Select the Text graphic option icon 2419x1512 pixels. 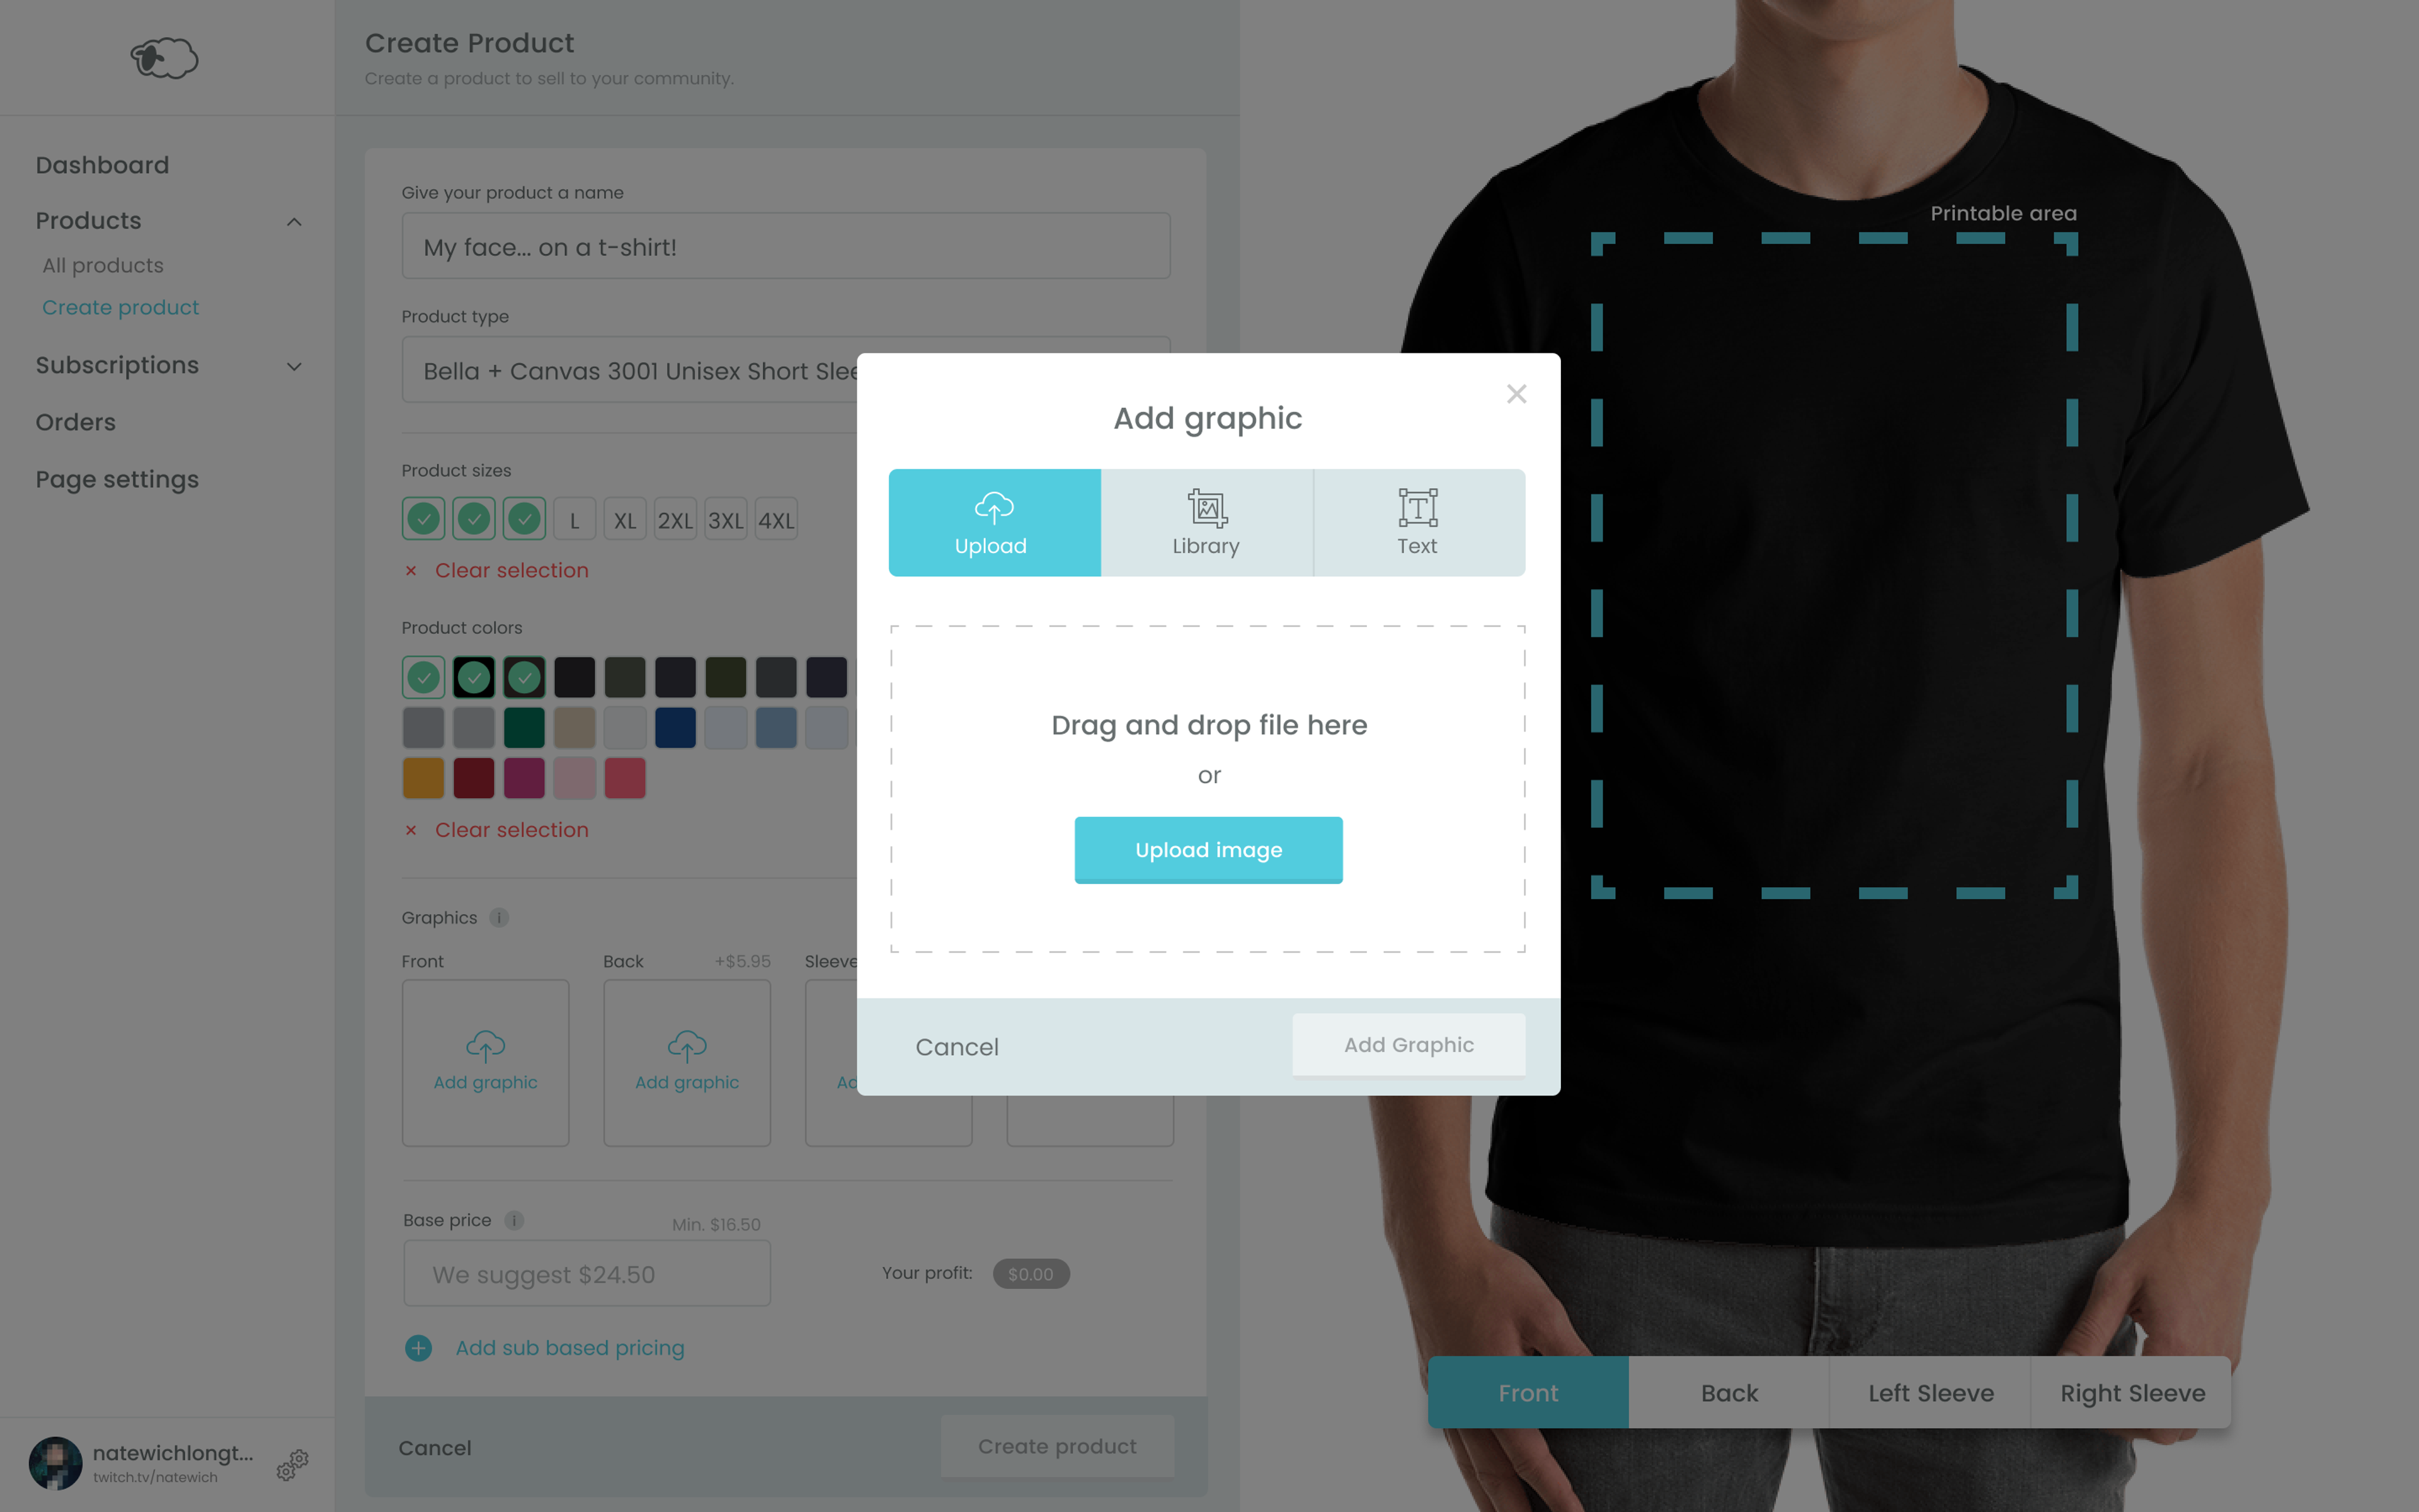pos(1417,508)
